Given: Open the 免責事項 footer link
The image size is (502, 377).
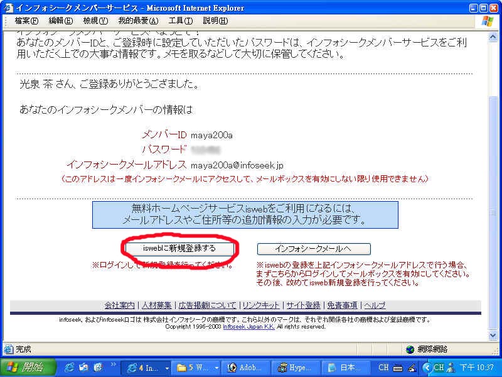Looking at the screenshot, I should coord(342,305).
